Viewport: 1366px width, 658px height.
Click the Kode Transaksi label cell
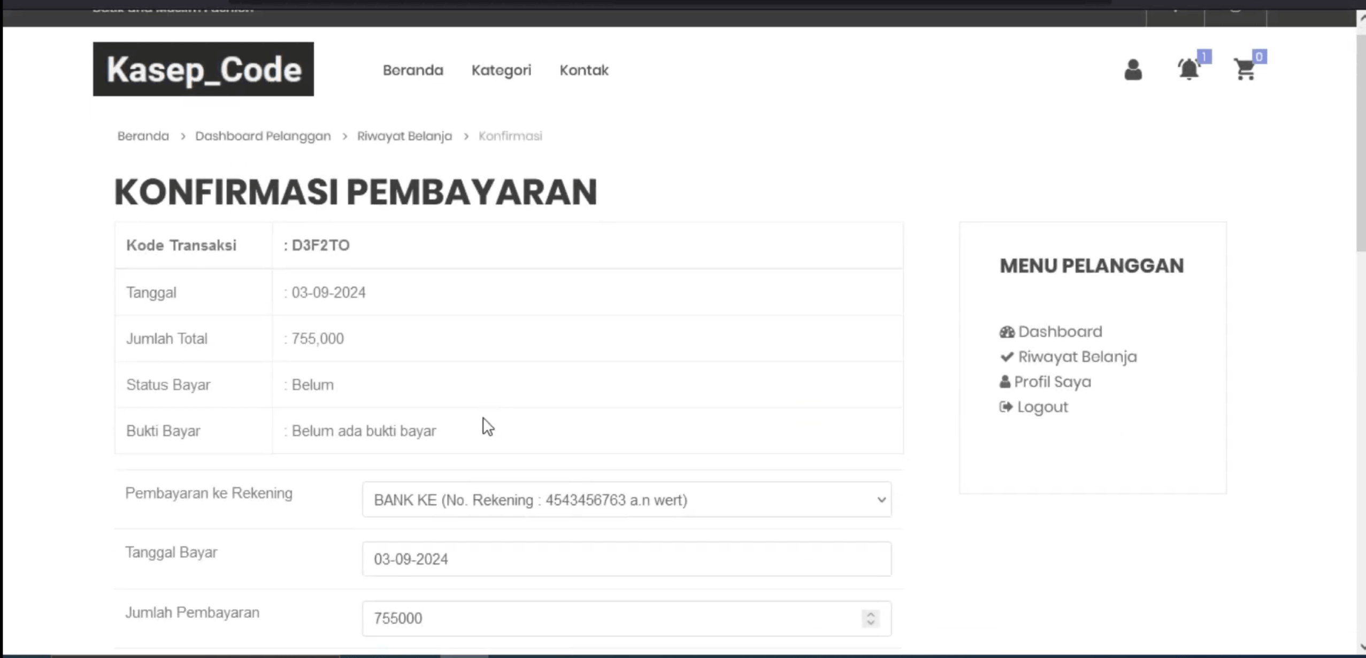pos(193,245)
